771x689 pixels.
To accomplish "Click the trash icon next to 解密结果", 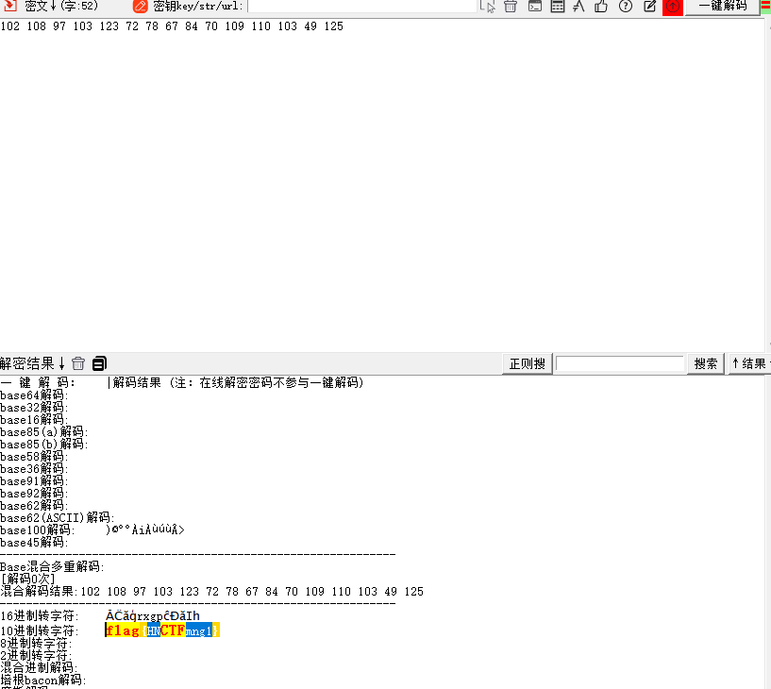I will point(77,362).
